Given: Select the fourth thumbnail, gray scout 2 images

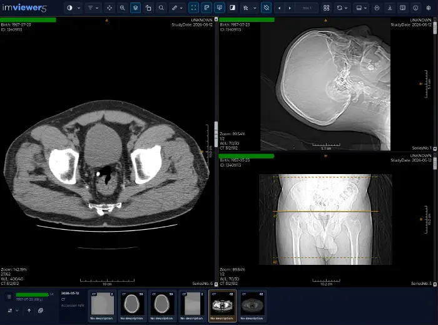Looking at the screenshot, I should [x=193, y=306].
